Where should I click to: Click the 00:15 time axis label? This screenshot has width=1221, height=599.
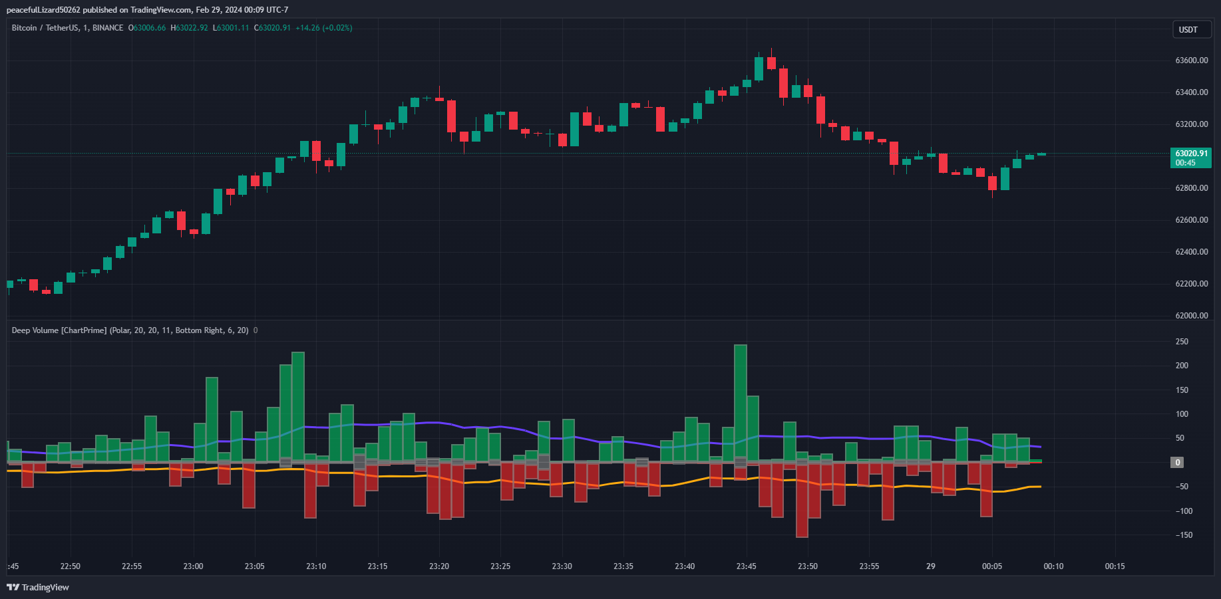coord(1115,566)
